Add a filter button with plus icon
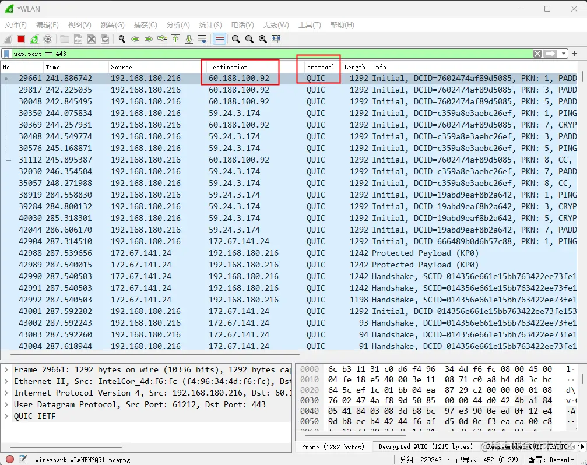Viewport: 587px width, 465px height. coord(574,54)
